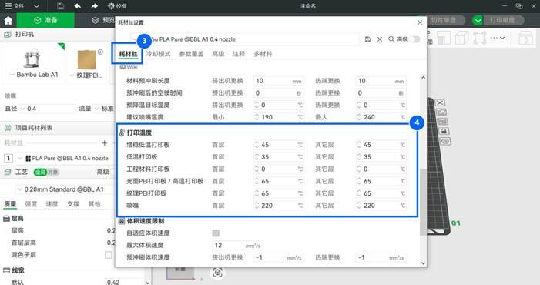Go to the home page icon
540x285 pixels.
coord(8,20)
